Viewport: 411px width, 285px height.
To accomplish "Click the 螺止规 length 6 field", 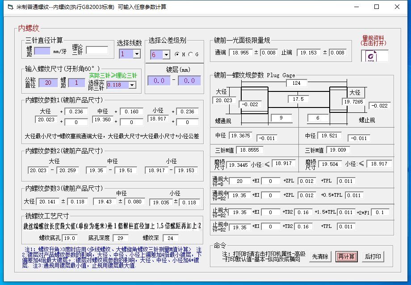I will (x=318, y=118).
